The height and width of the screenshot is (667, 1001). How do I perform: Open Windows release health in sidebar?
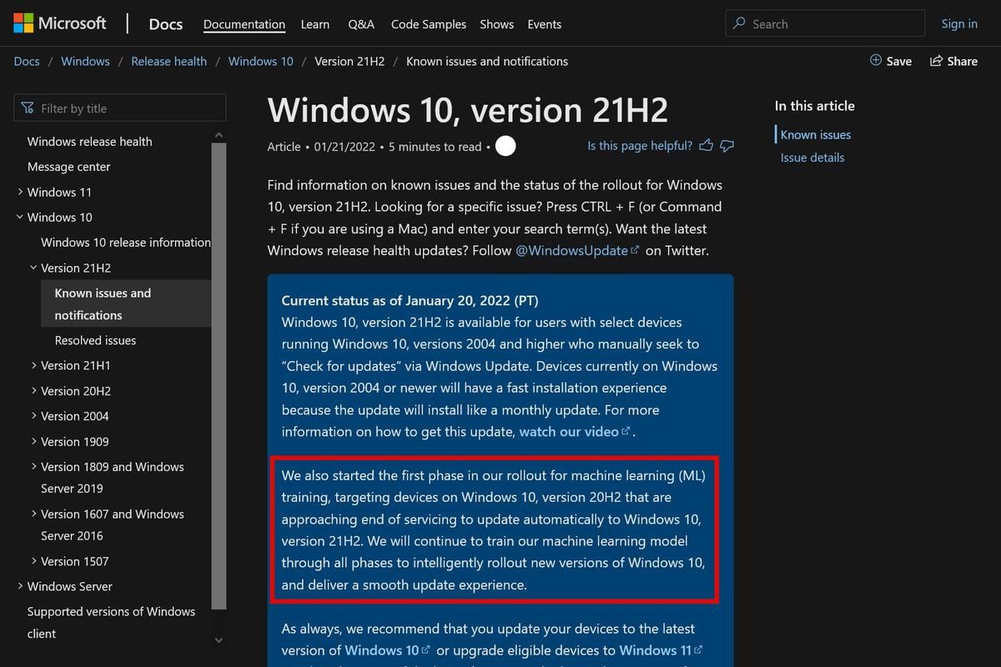90,142
